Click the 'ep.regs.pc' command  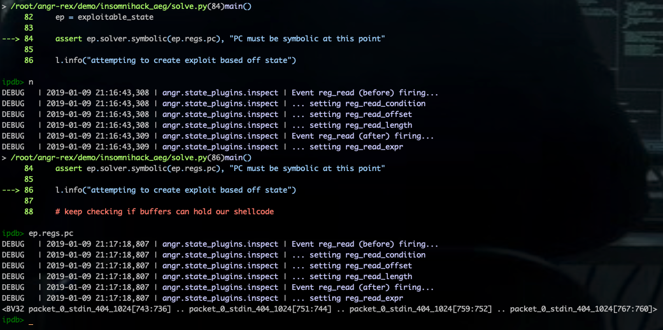click(x=50, y=233)
